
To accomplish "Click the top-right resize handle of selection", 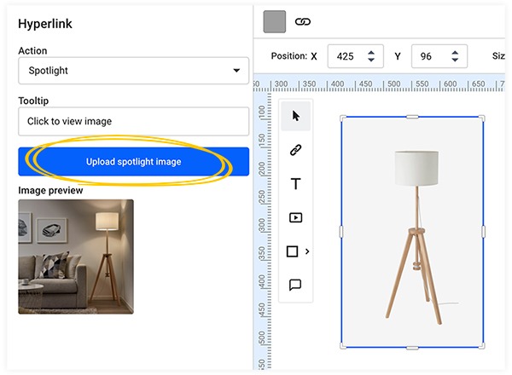I will pyautogui.click(x=481, y=118).
